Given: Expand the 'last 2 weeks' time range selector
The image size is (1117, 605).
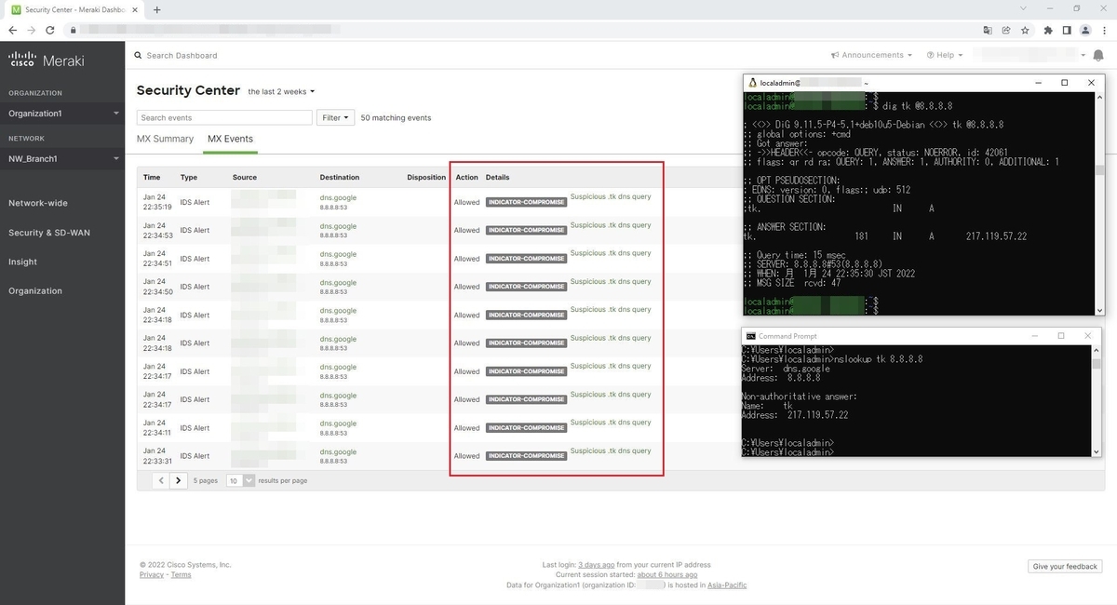Looking at the screenshot, I should point(279,91).
